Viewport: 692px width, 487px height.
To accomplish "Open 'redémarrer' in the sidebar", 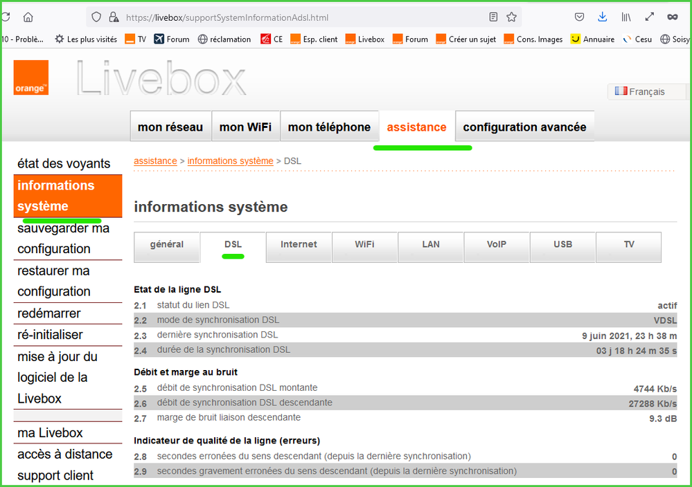I will [x=68, y=313].
